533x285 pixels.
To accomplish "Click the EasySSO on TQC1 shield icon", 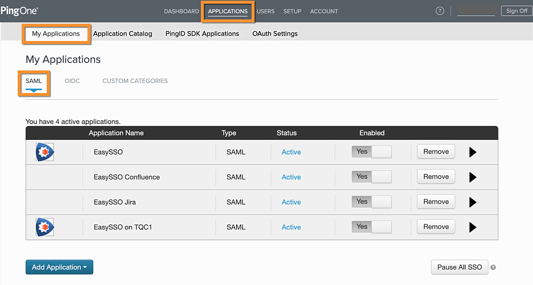I will pos(45,227).
